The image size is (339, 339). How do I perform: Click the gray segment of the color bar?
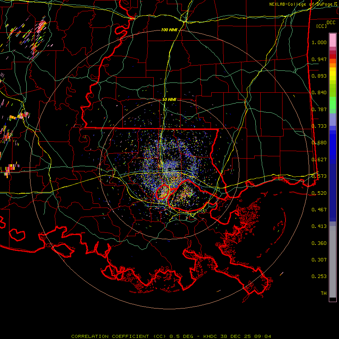point(333,262)
